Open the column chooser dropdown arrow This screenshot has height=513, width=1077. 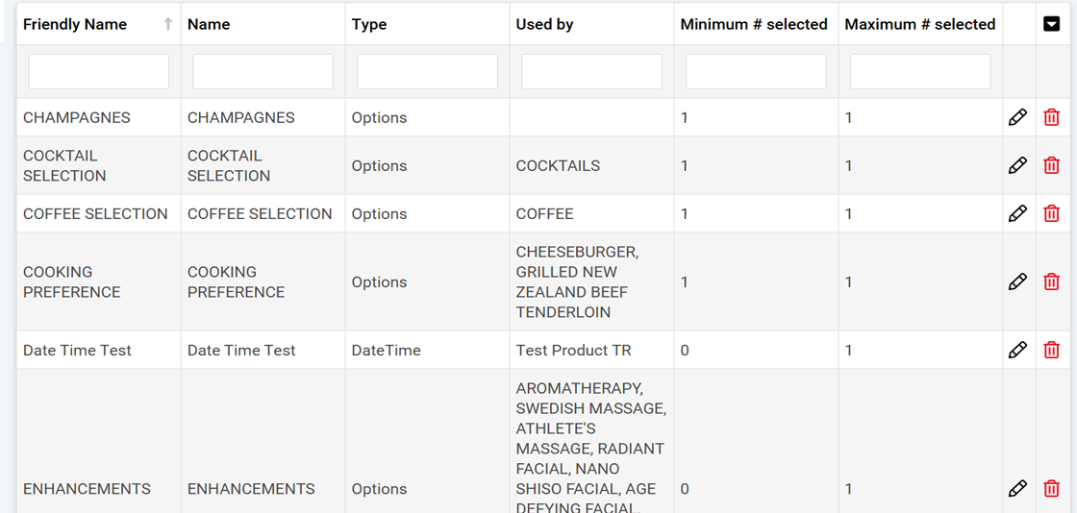click(1051, 24)
